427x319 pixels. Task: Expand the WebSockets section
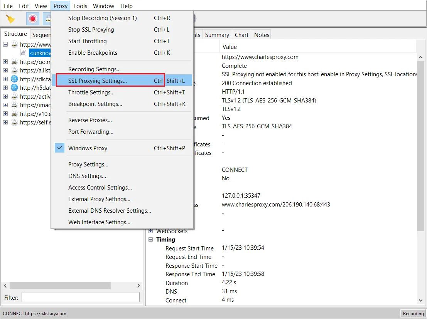150,231
